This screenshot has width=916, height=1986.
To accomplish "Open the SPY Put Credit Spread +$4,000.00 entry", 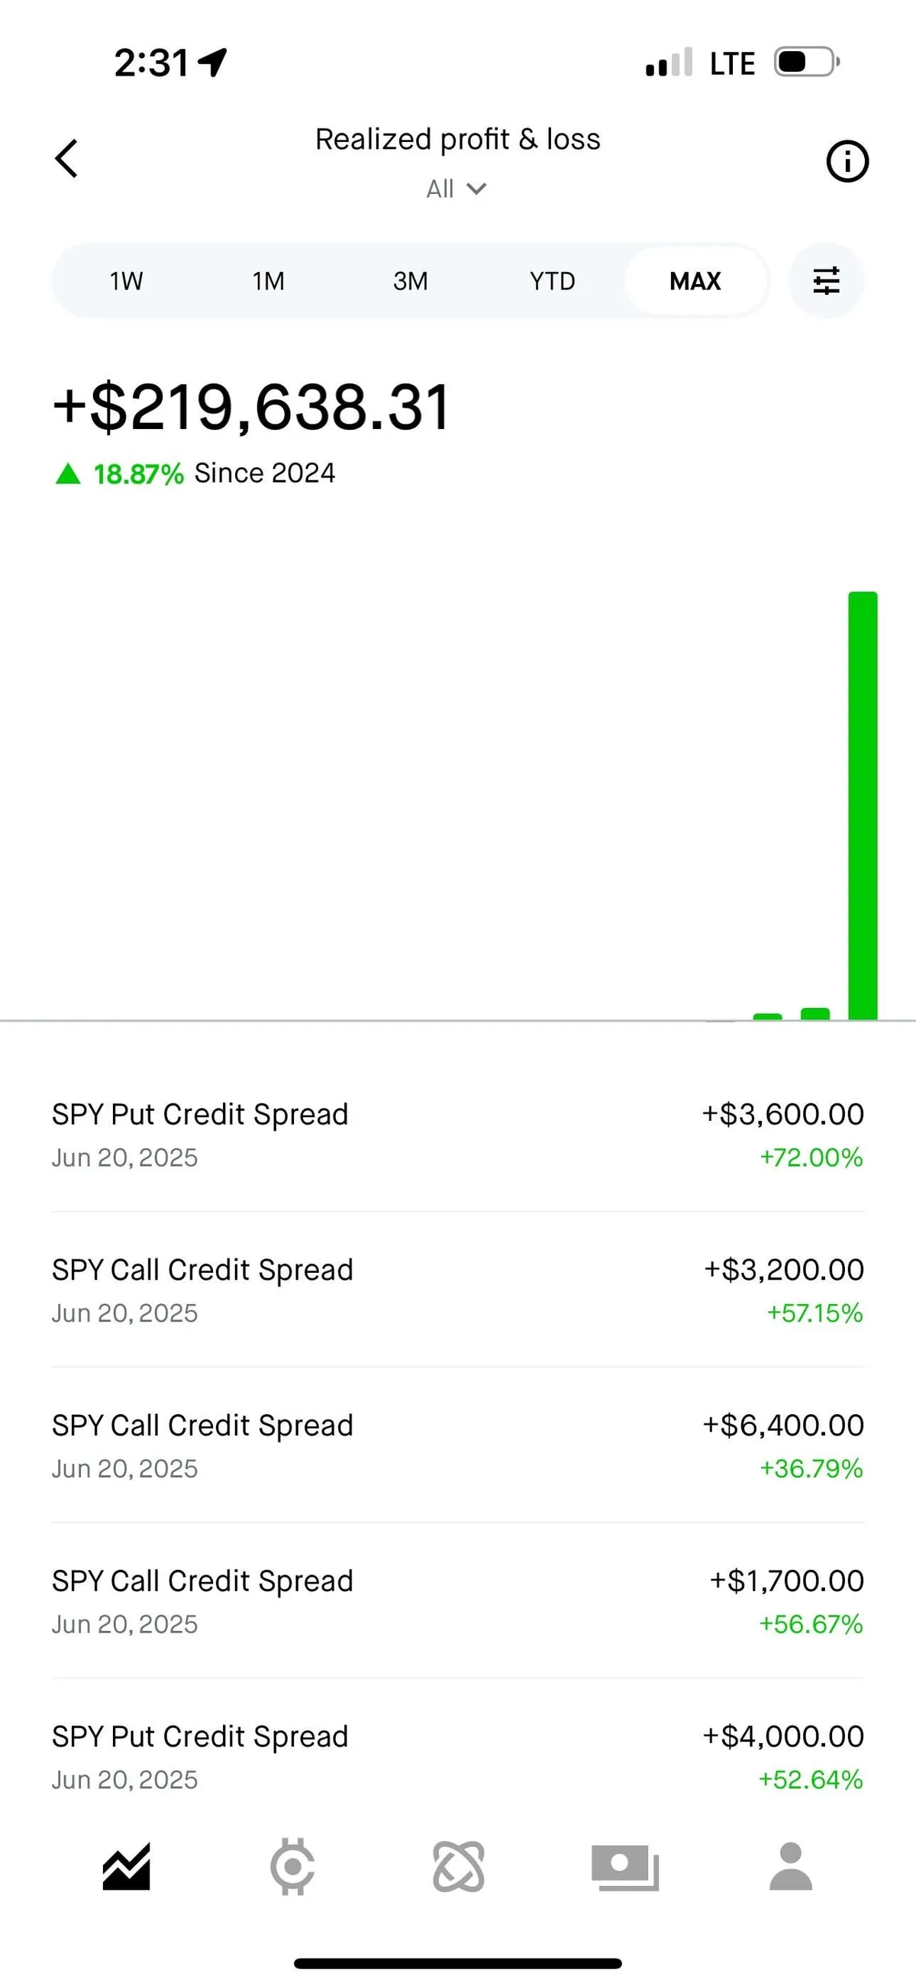I will point(458,1757).
